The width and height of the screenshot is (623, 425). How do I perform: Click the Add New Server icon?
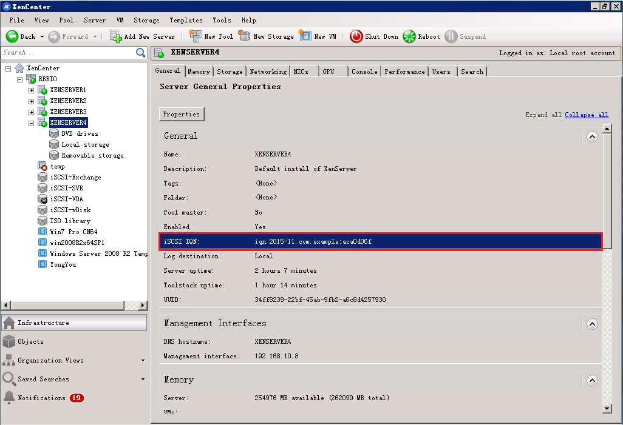(x=115, y=36)
